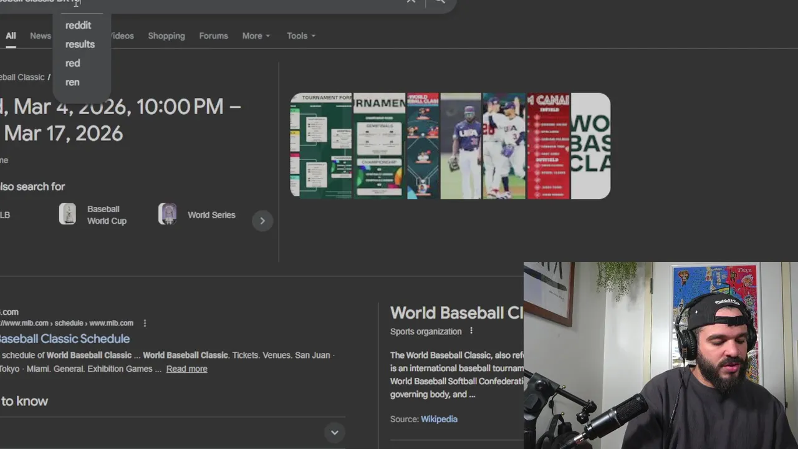This screenshot has width=798, height=449.
Task: Clear the search box with the X icon
Action: pyautogui.click(x=411, y=1)
